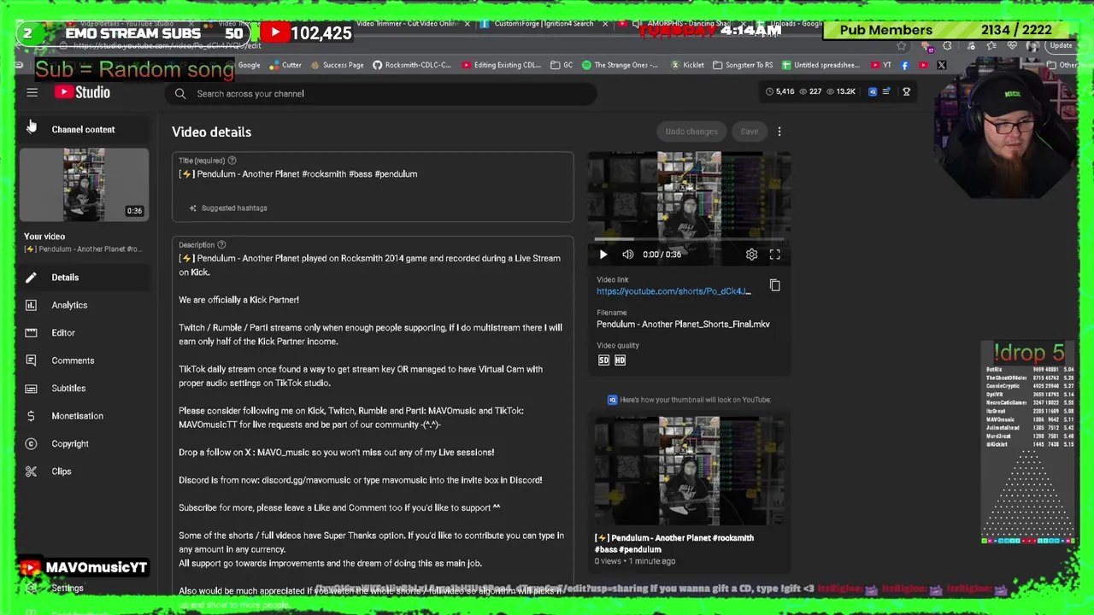The width and height of the screenshot is (1094, 615).
Task: Open the Songsterr To RS bookmarks folder
Action: (x=743, y=65)
